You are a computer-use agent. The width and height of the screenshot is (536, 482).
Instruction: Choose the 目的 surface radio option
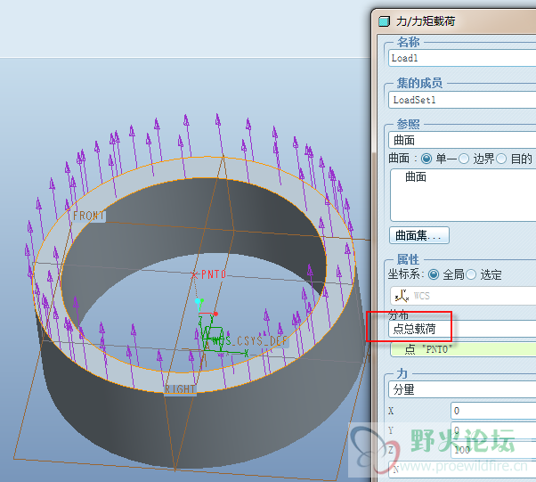pos(501,159)
